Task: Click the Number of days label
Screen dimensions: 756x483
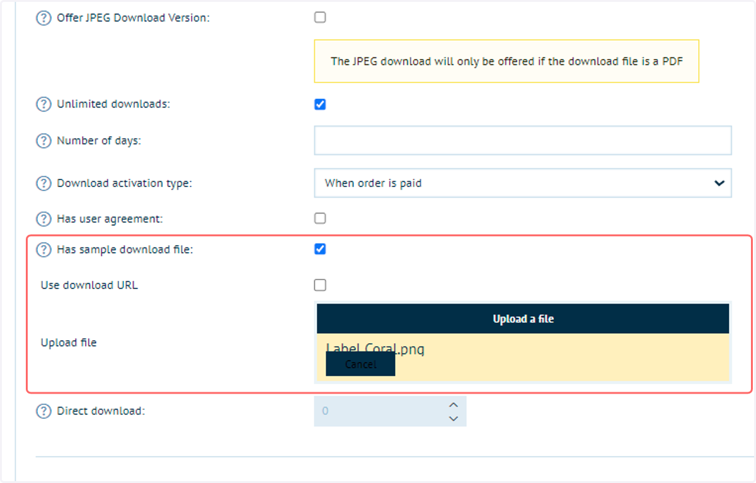Action: (99, 141)
